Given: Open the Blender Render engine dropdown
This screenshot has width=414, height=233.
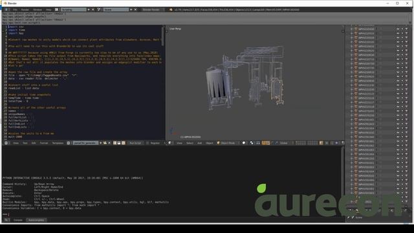Looking at the screenshot, I should click(x=153, y=10).
